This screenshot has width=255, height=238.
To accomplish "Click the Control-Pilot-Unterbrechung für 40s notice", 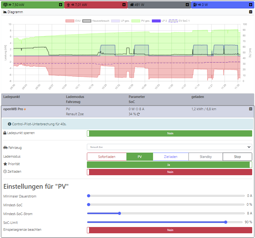I will (127, 124).
